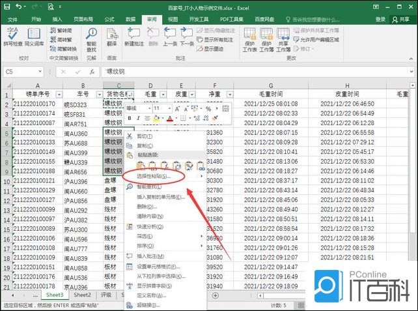Convert text with 繁转简
Screen dimensions: 418x311
pos(61,31)
